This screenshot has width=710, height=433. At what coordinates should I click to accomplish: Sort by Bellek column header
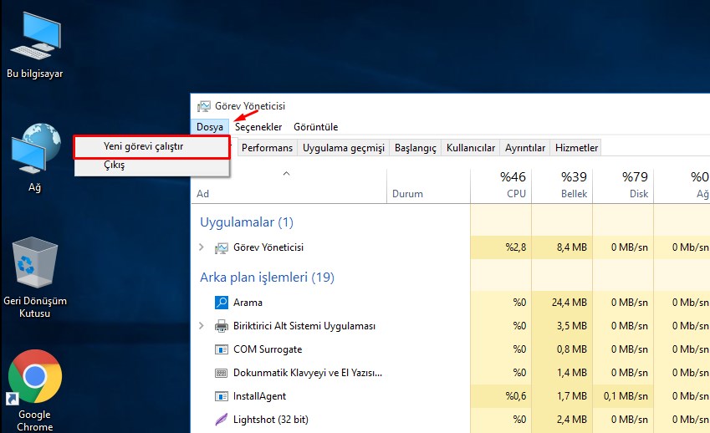(x=574, y=185)
